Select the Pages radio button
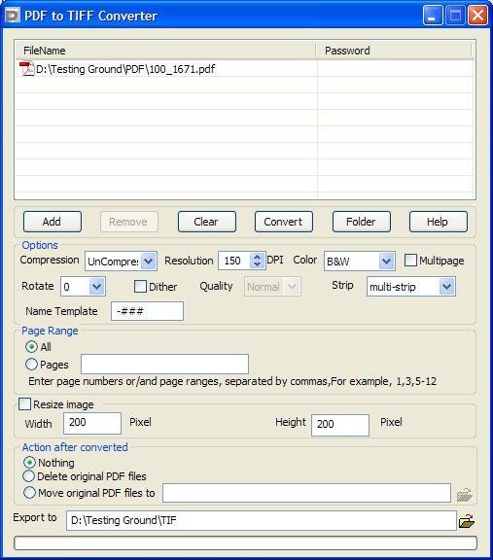The height and width of the screenshot is (560, 493). point(31,364)
